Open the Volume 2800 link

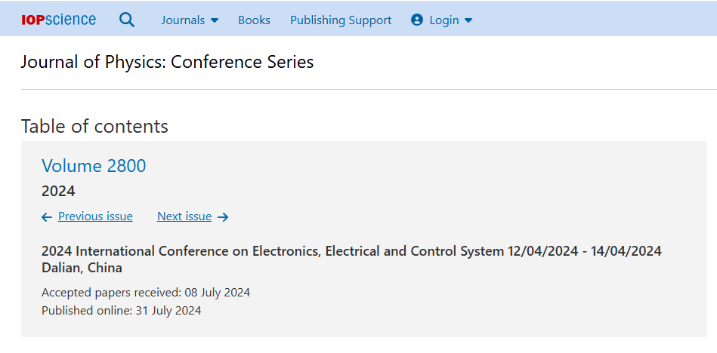[94, 166]
